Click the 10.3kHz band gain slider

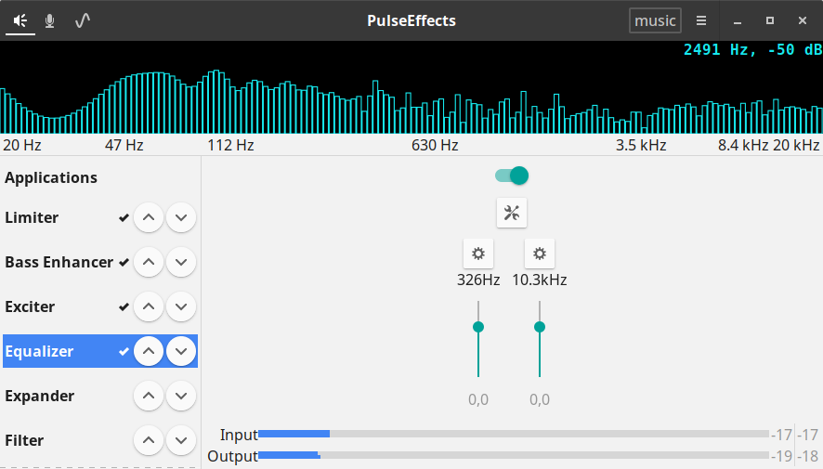click(x=540, y=339)
